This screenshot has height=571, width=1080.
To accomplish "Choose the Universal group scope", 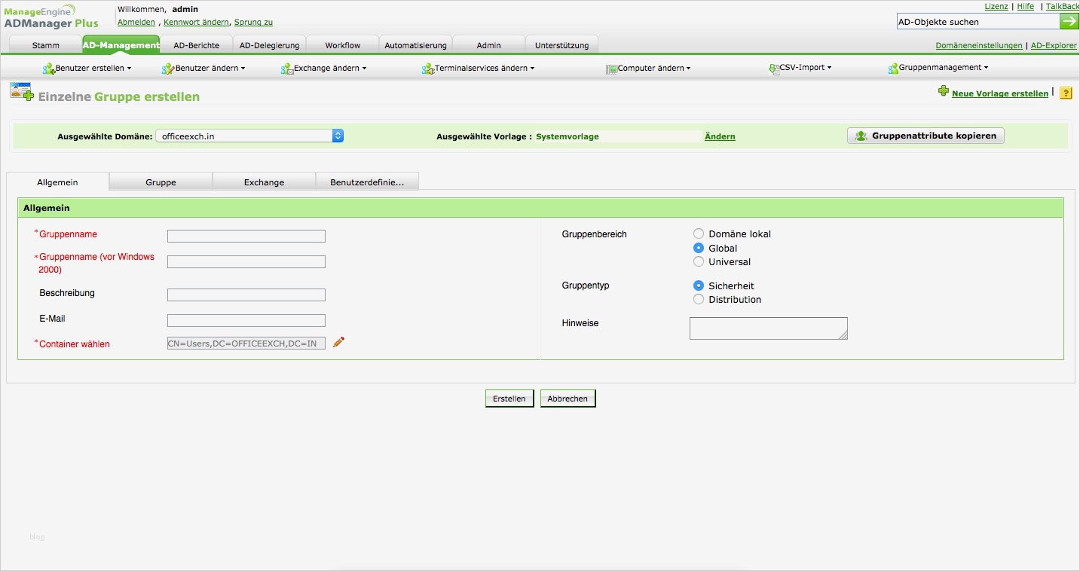I will [699, 261].
